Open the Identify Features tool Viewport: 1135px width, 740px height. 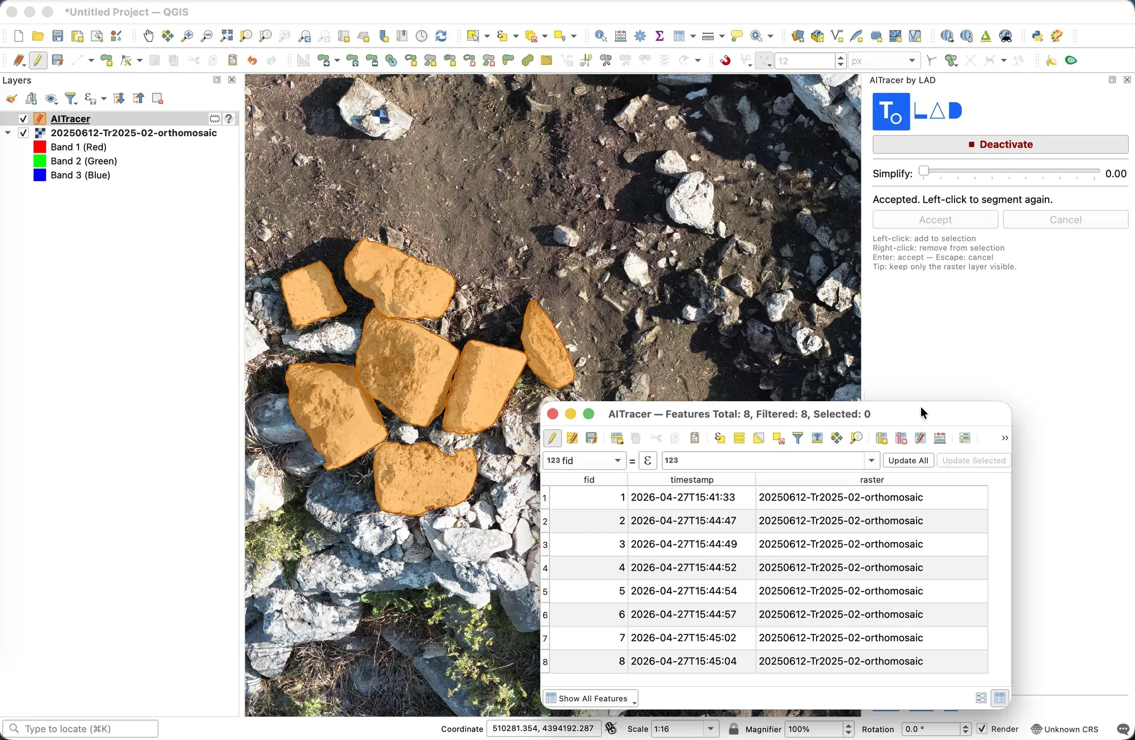click(600, 36)
